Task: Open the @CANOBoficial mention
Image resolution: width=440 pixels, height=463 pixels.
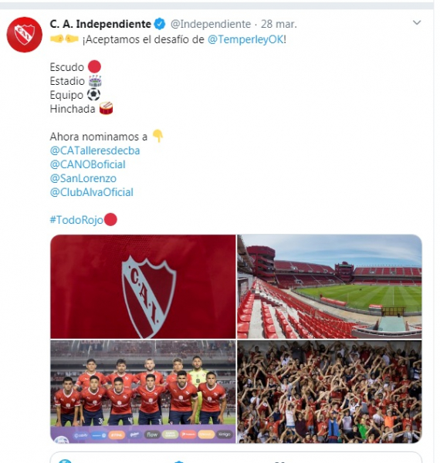Action: click(88, 164)
